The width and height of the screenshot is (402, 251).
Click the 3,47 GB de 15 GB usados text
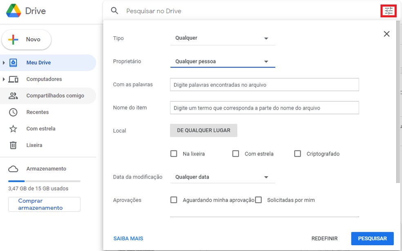pyautogui.click(x=38, y=188)
